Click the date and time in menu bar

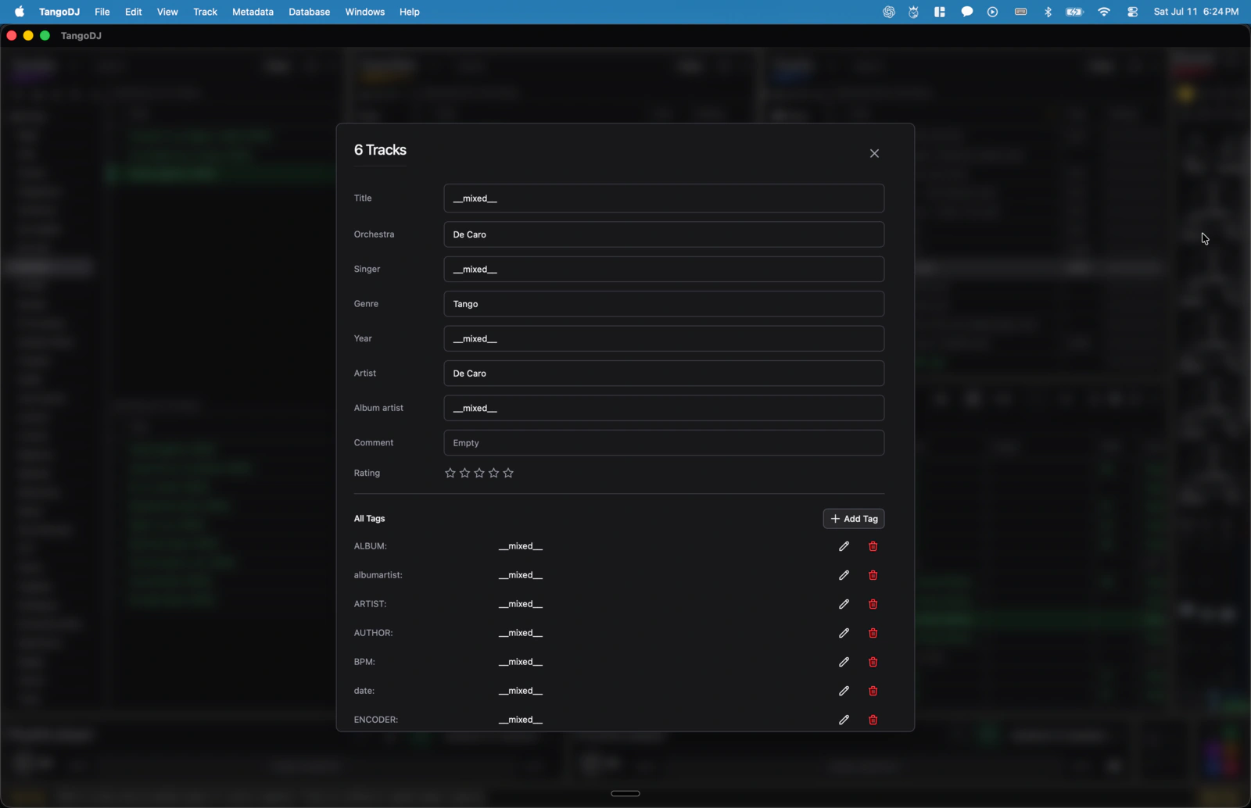tap(1196, 12)
